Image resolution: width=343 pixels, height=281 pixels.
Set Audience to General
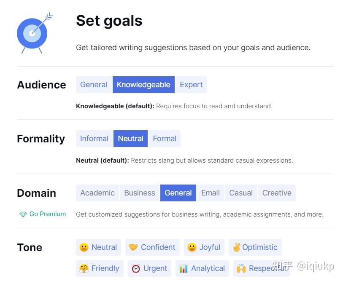pos(94,85)
